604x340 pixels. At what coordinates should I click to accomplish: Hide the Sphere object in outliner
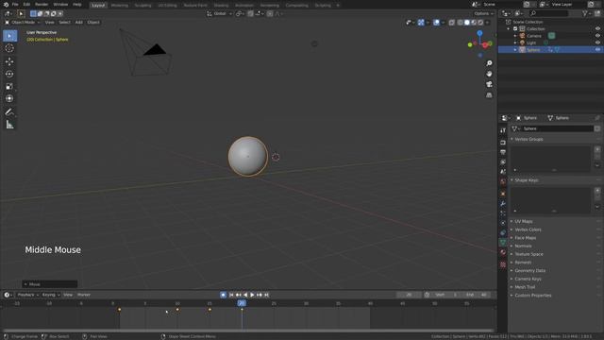(x=597, y=50)
